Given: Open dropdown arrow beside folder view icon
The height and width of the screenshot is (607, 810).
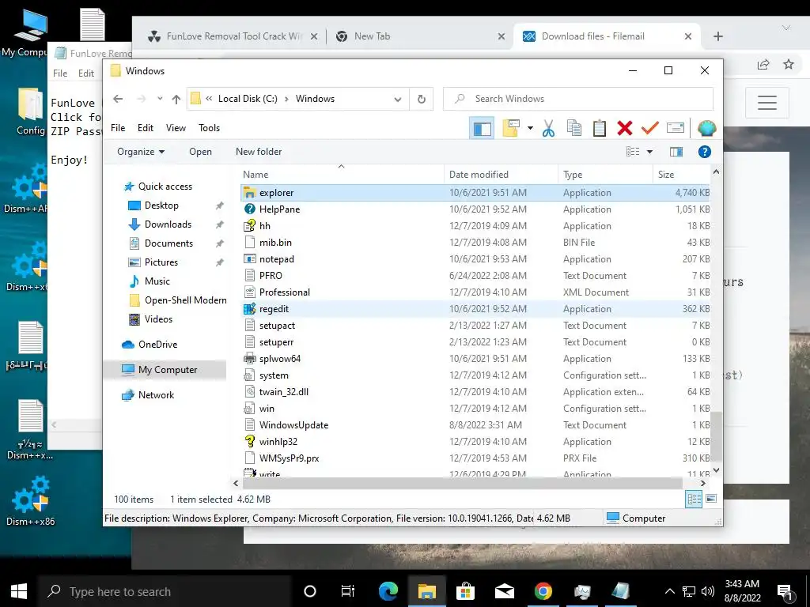Looking at the screenshot, I should coord(530,128).
